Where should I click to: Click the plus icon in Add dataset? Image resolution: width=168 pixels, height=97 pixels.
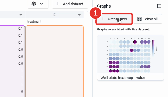tap(58, 4)
